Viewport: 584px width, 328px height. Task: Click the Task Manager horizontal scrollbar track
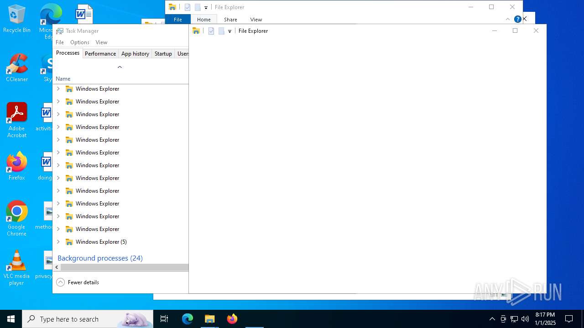pyautogui.click(x=125, y=267)
